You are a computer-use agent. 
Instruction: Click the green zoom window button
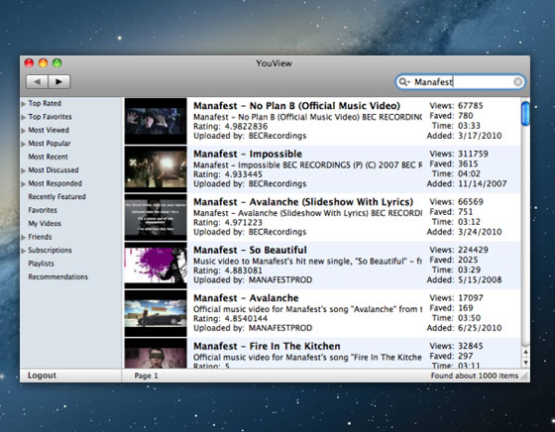point(57,63)
